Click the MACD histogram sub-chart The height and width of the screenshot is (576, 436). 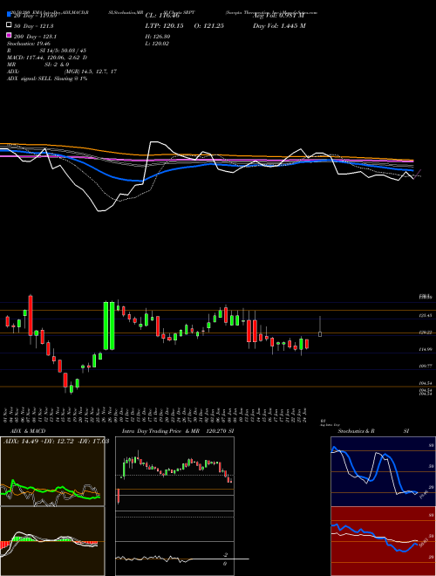click(x=52, y=541)
